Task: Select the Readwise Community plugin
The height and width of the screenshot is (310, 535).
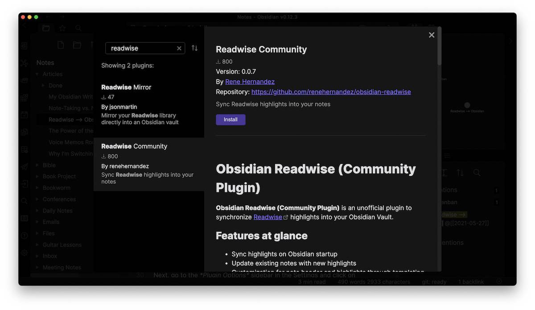Action: (x=149, y=164)
